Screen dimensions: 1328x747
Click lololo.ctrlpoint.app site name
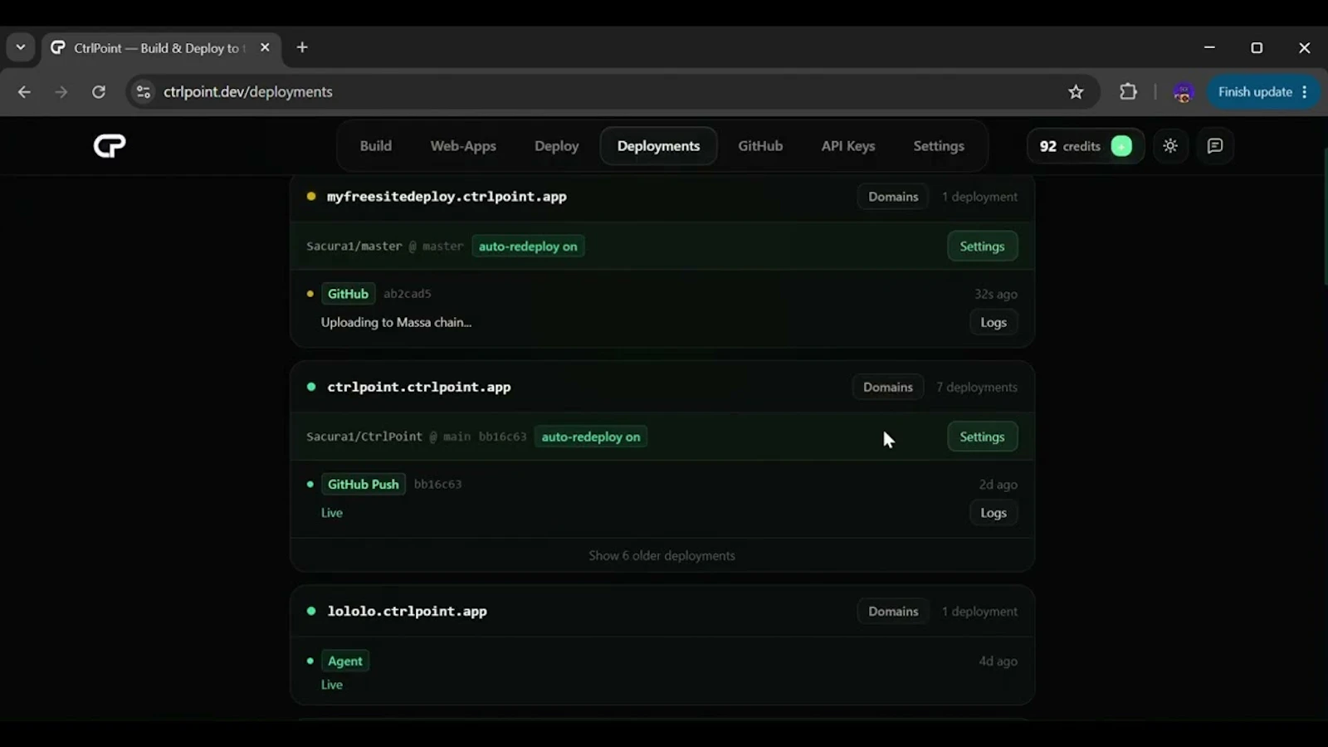(407, 611)
